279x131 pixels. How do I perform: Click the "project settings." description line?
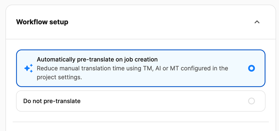point(59,77)
